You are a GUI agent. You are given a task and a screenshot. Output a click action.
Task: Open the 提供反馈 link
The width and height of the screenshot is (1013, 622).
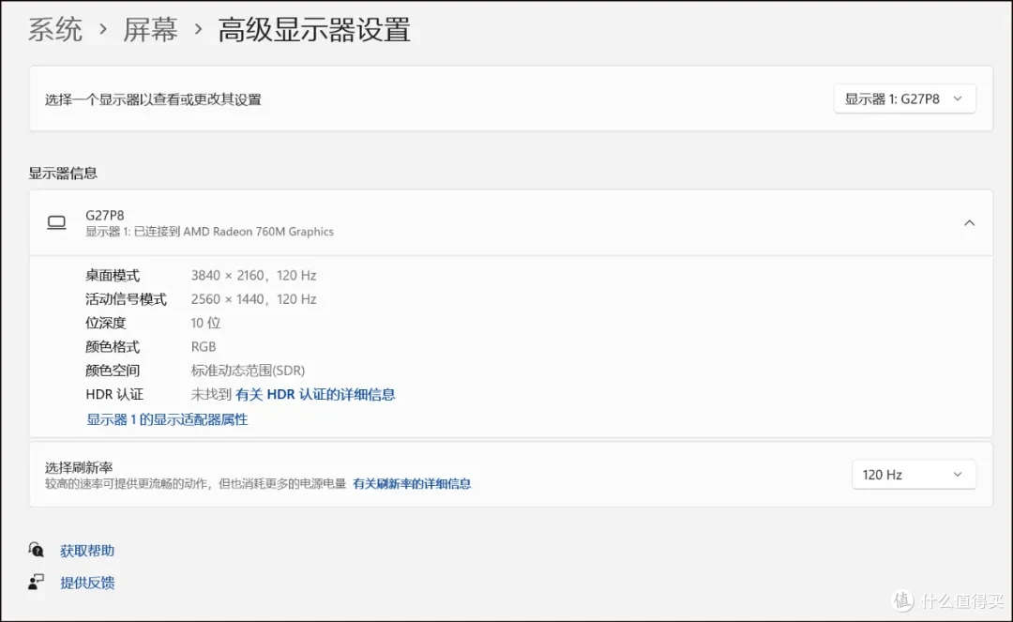click(x=87, y=583)
